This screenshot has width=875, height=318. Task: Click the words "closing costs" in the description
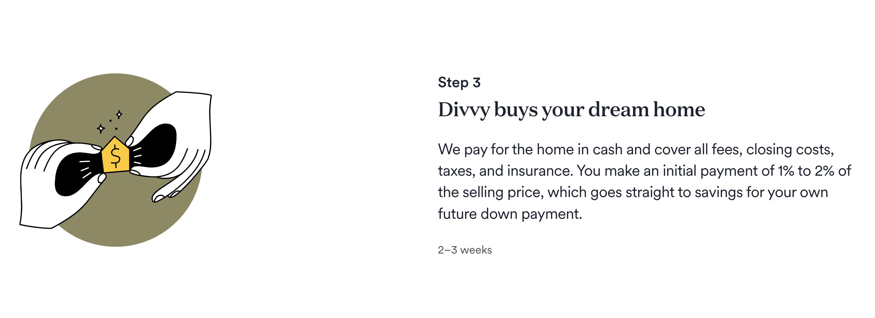click(x=790, y=149)
